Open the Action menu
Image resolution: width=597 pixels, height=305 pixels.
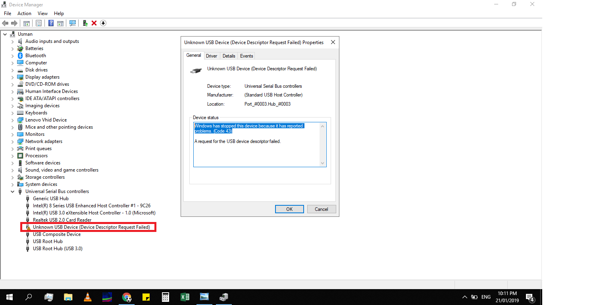[24, 14]
